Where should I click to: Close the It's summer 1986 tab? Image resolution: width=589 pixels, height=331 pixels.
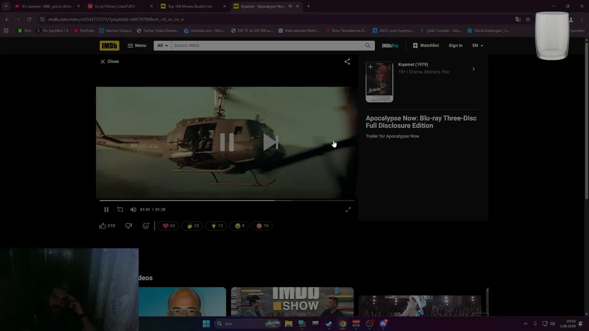click(78, 6)
